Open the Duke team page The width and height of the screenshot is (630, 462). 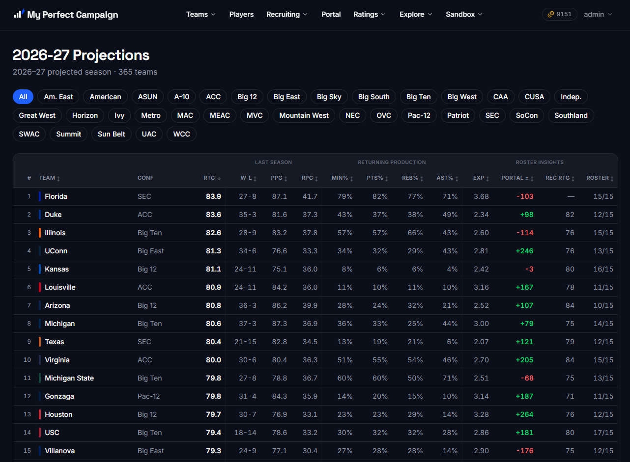(53, 215)
